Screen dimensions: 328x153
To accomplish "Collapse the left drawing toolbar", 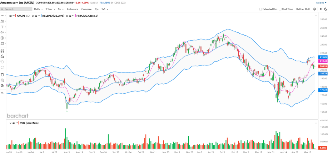I will point(2,93).
